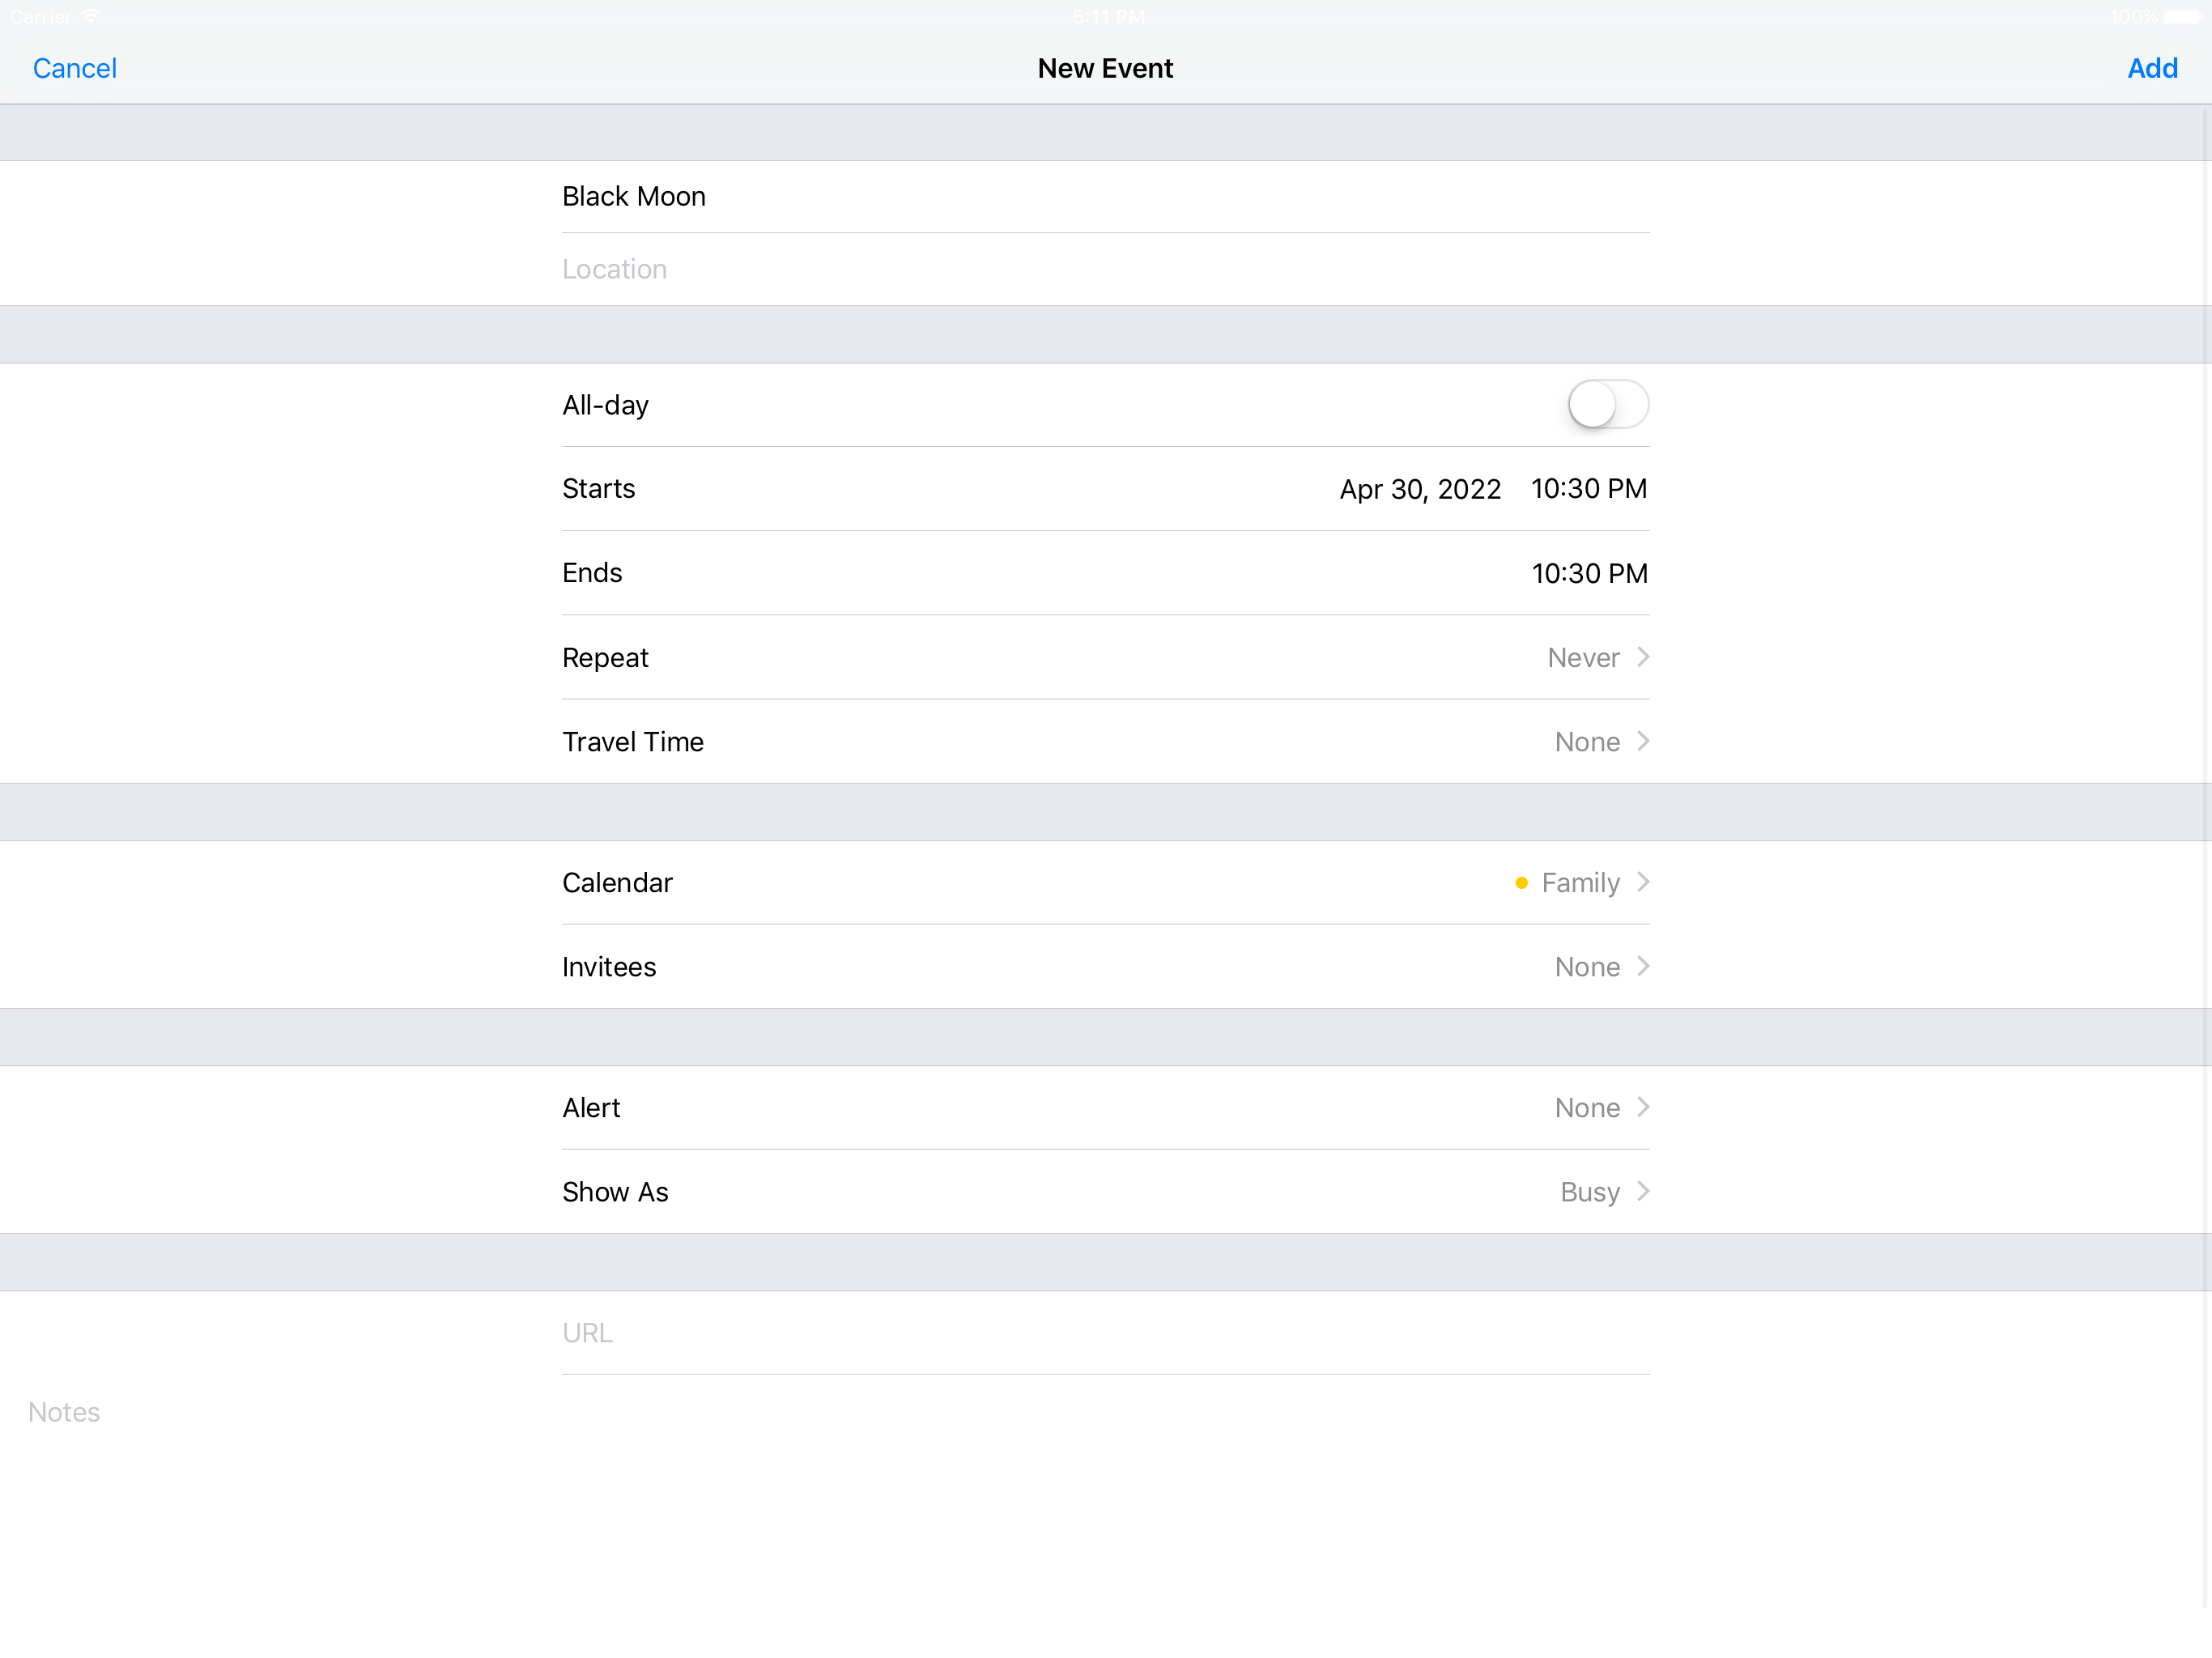Tap the Cancel button
2212x1658 pixels.
(x=75, y=68)
